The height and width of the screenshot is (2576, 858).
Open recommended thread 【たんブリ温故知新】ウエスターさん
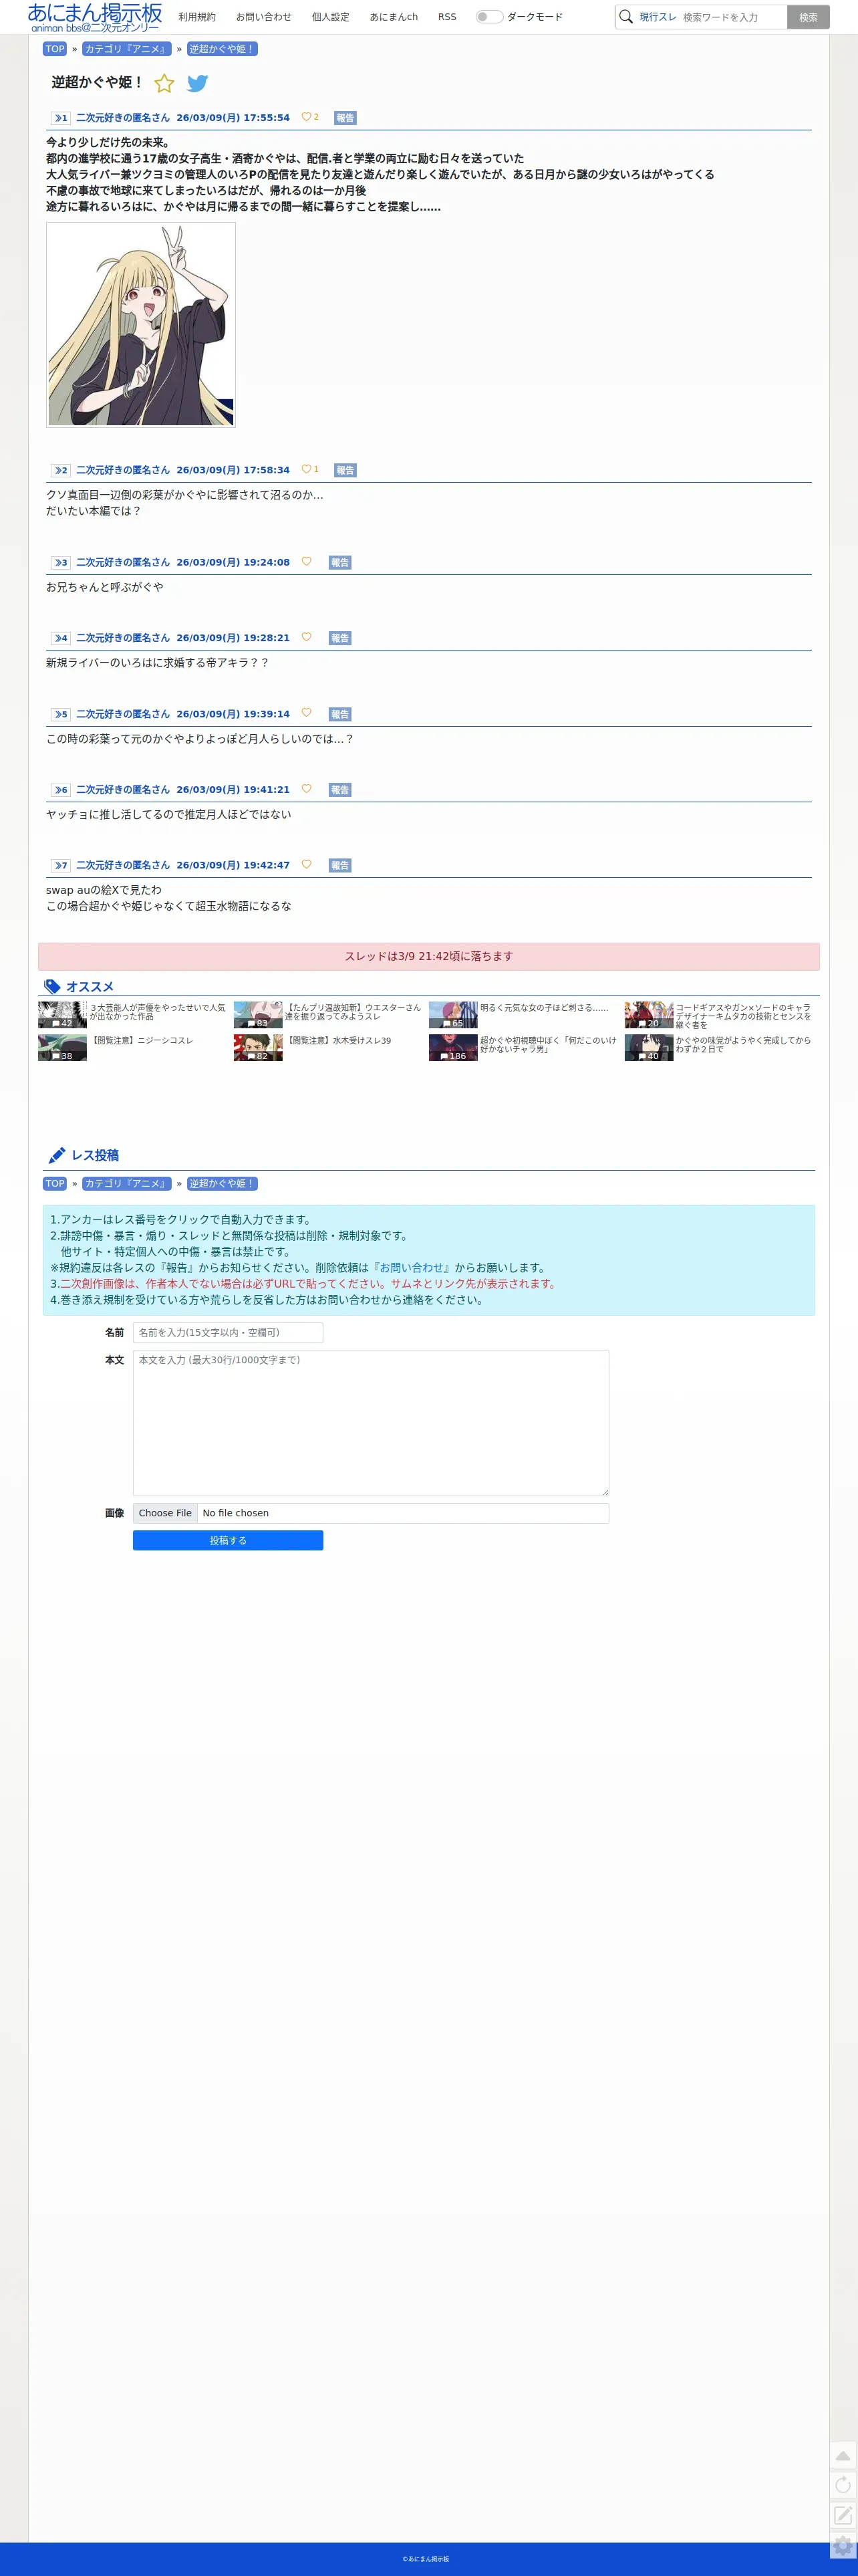[353, 1012]
